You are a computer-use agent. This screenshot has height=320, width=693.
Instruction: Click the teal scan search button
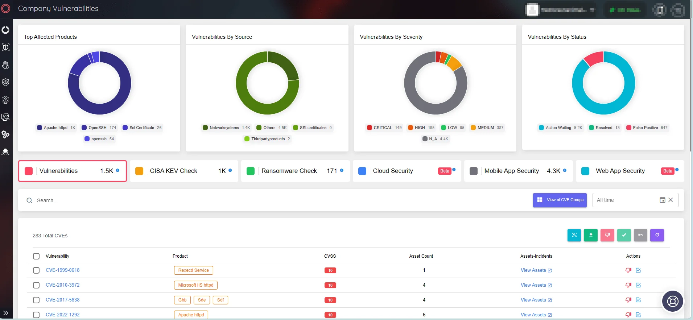574,235
